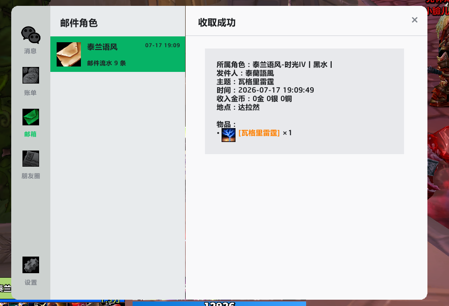The width and height of the screenshot is (449, 306).
Task: Open the 账单 coins icon
Action: (x=31, y=75)
